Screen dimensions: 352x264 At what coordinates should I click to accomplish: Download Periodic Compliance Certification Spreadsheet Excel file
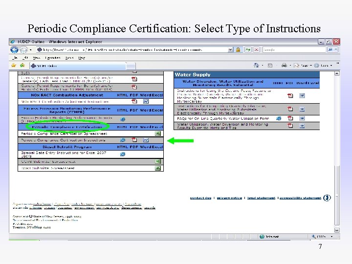[158, 133]
